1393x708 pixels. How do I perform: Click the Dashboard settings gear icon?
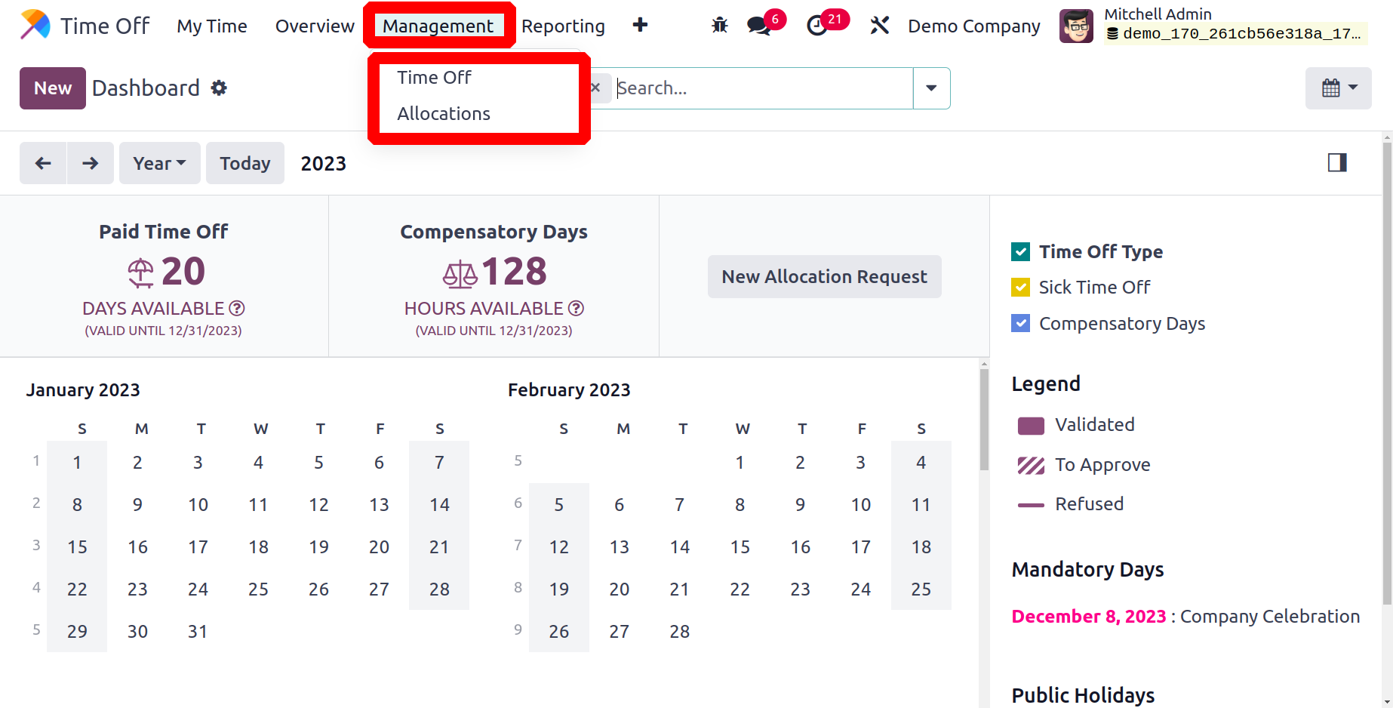[x=219, y=88]
